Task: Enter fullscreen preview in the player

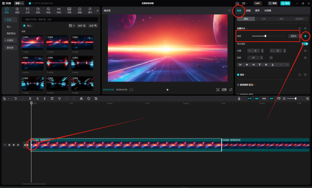Action: [x=231, y=90]
